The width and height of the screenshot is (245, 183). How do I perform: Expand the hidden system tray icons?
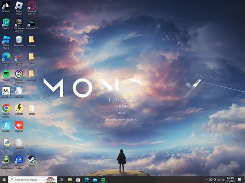click(207, 180)
